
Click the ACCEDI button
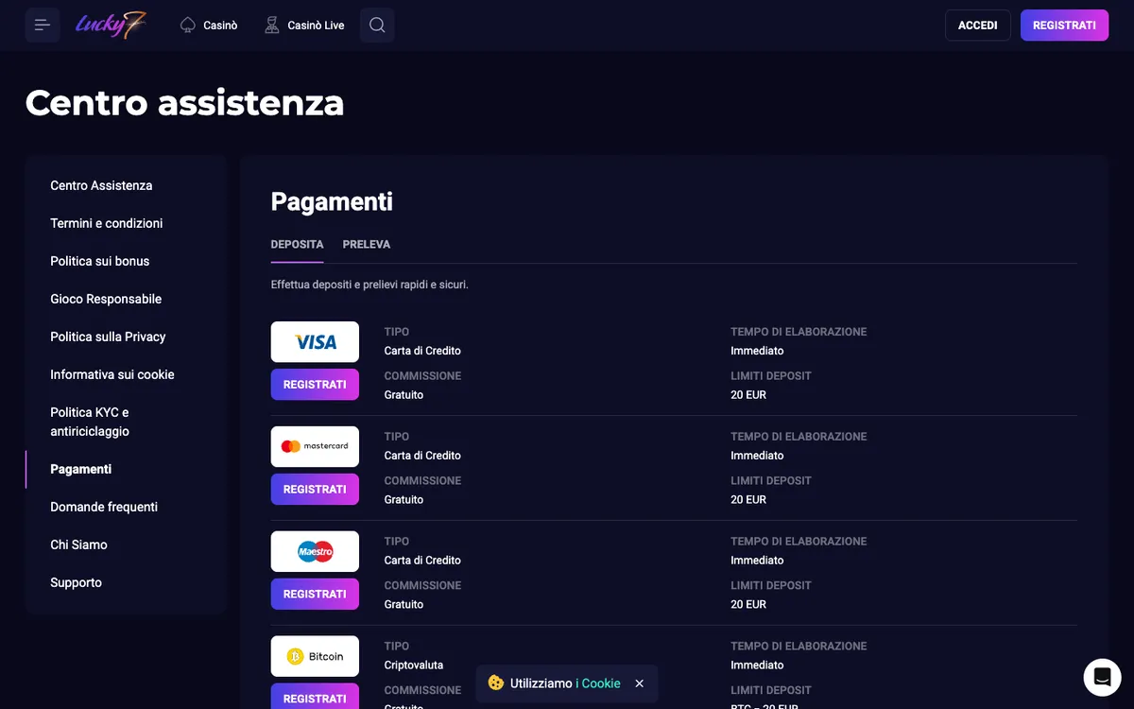tap(978, 26)
